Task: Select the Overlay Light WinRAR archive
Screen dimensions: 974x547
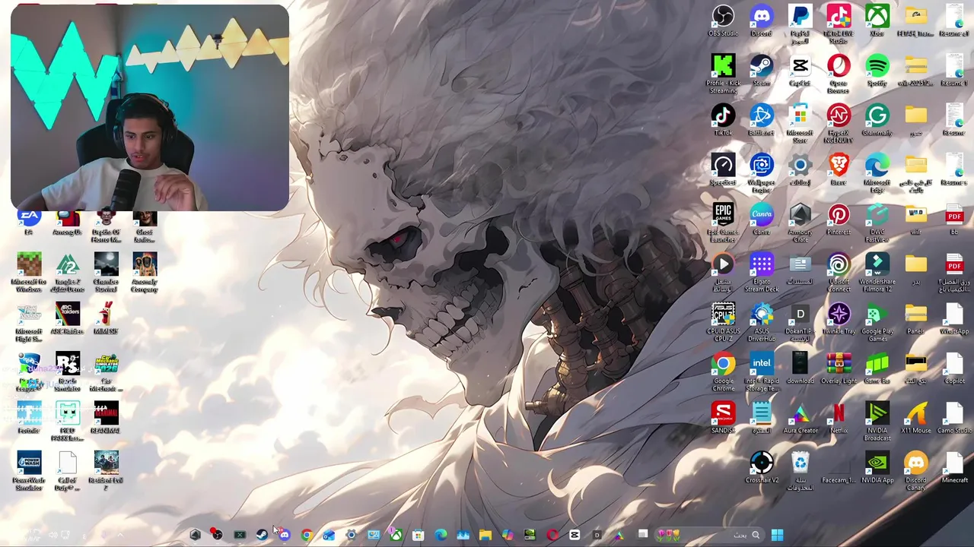Action: click(838, 368)
